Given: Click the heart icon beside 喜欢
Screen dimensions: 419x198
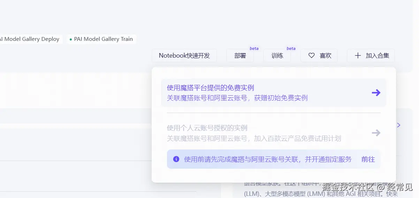Looking at the screenshot, I should click(312, 56).
